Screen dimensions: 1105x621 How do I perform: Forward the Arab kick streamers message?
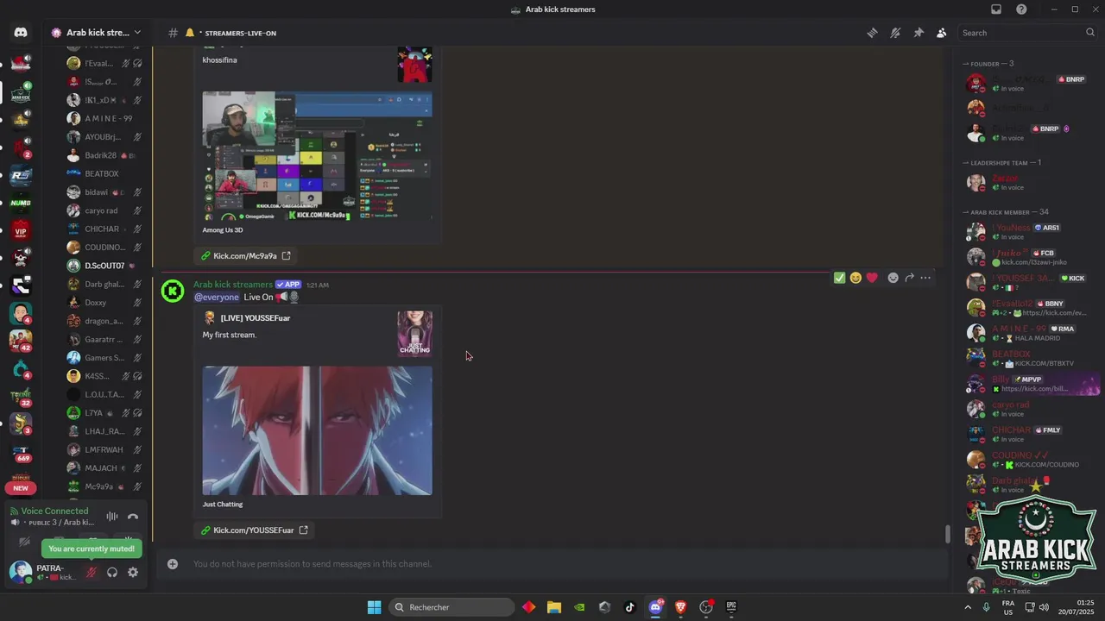909,278
